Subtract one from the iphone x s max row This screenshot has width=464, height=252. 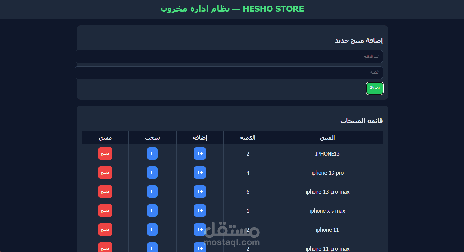click(x=152, y=211)
